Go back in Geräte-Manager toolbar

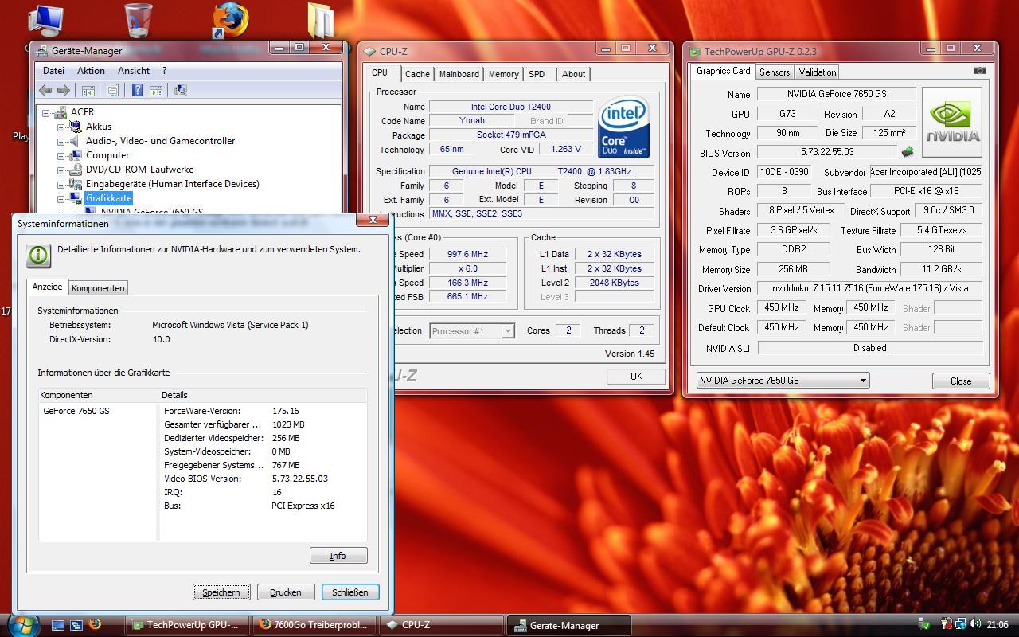[x=46, y=91]
